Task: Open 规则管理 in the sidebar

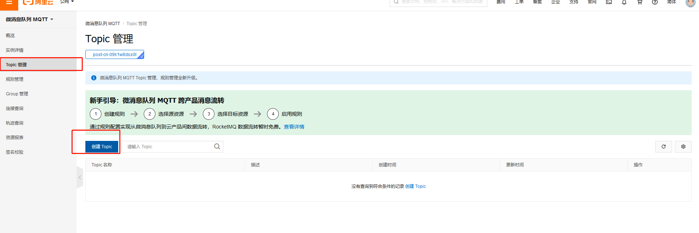Action: (x=15, y=79)
